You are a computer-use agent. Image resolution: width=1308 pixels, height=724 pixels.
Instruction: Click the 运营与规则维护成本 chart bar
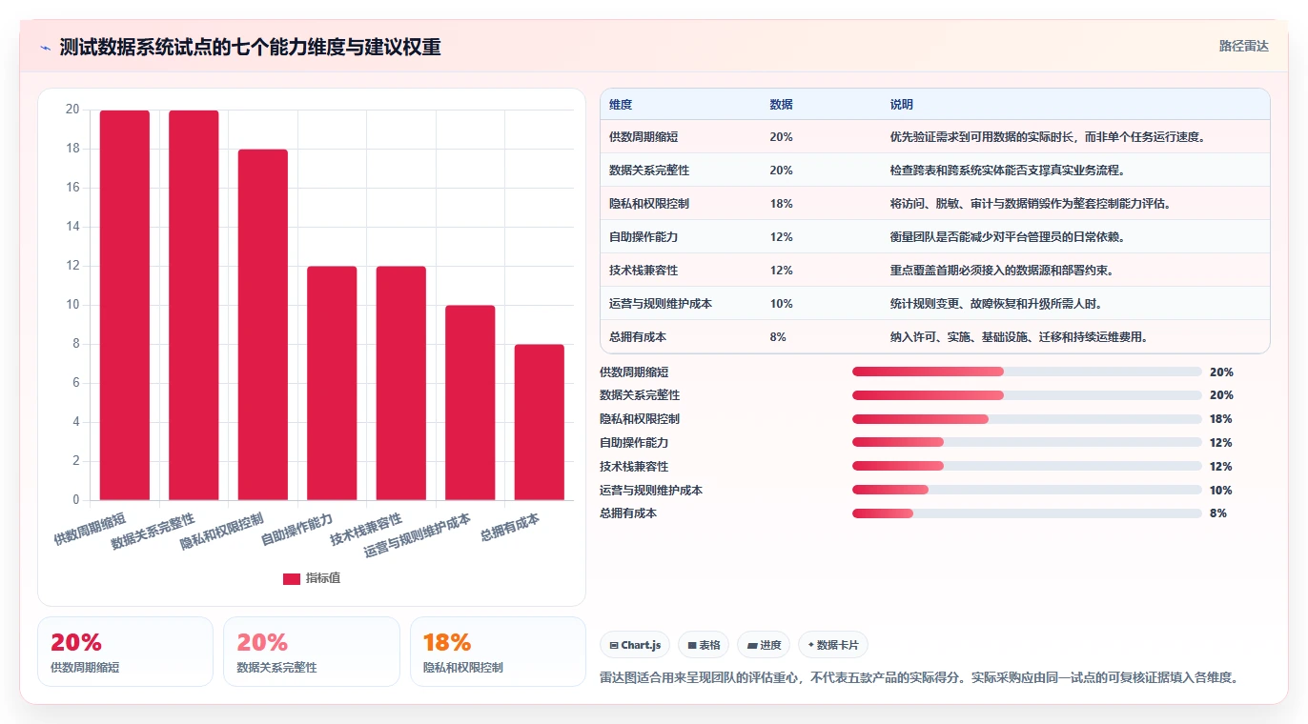coord(470,403)
